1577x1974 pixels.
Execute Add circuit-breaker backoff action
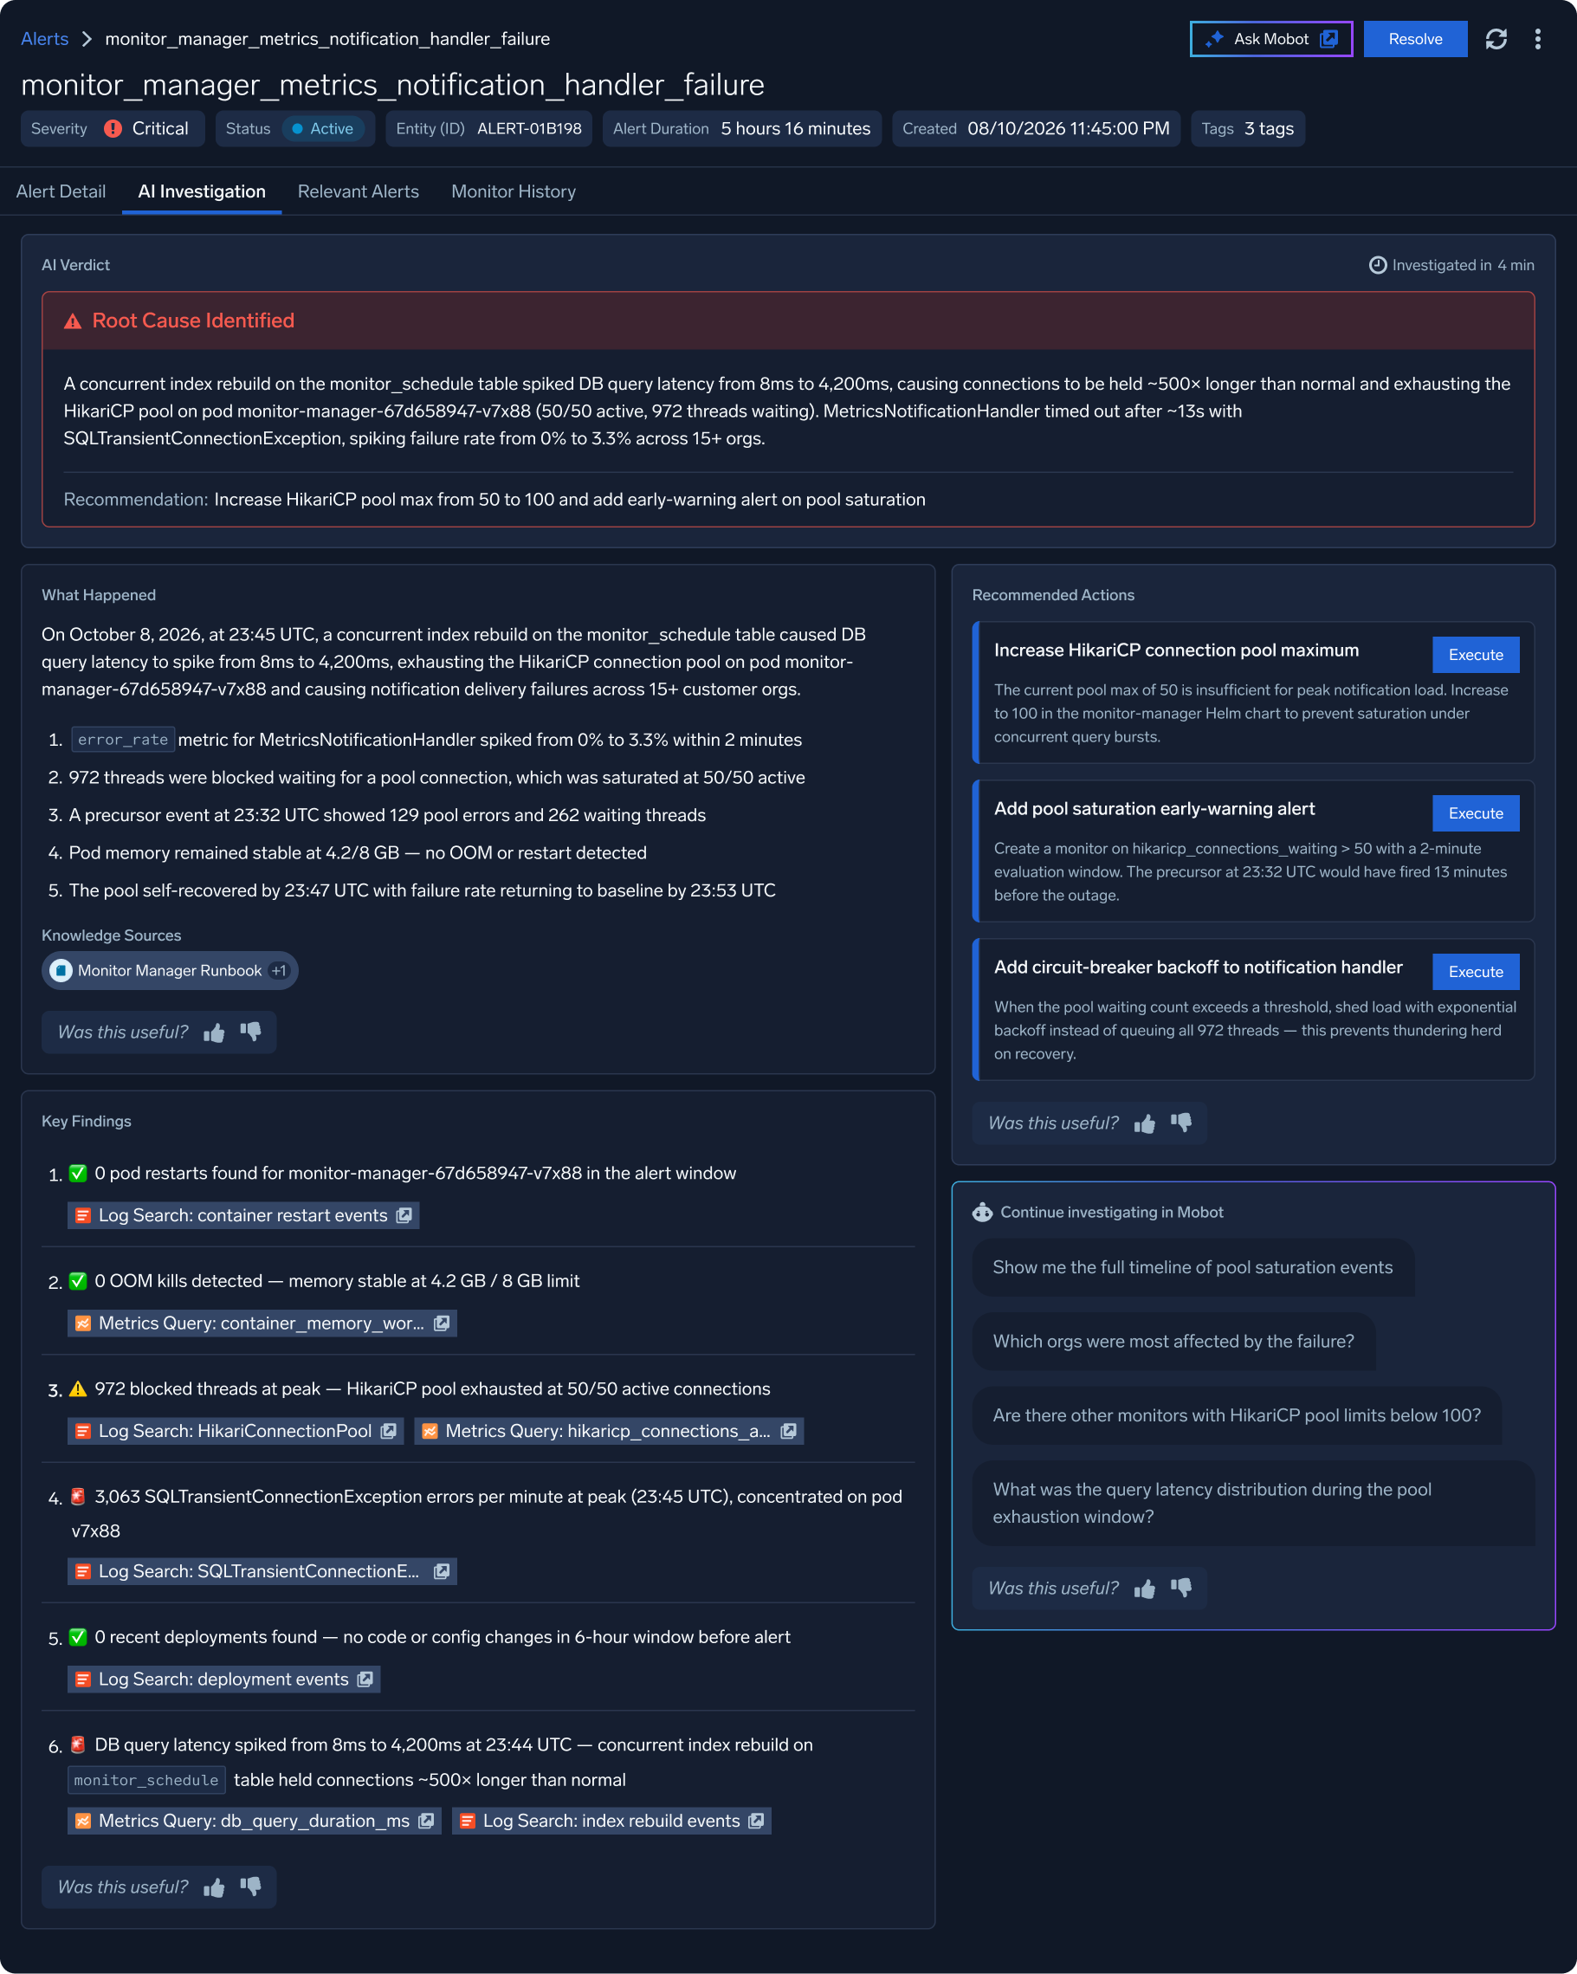pos(1476,973)
